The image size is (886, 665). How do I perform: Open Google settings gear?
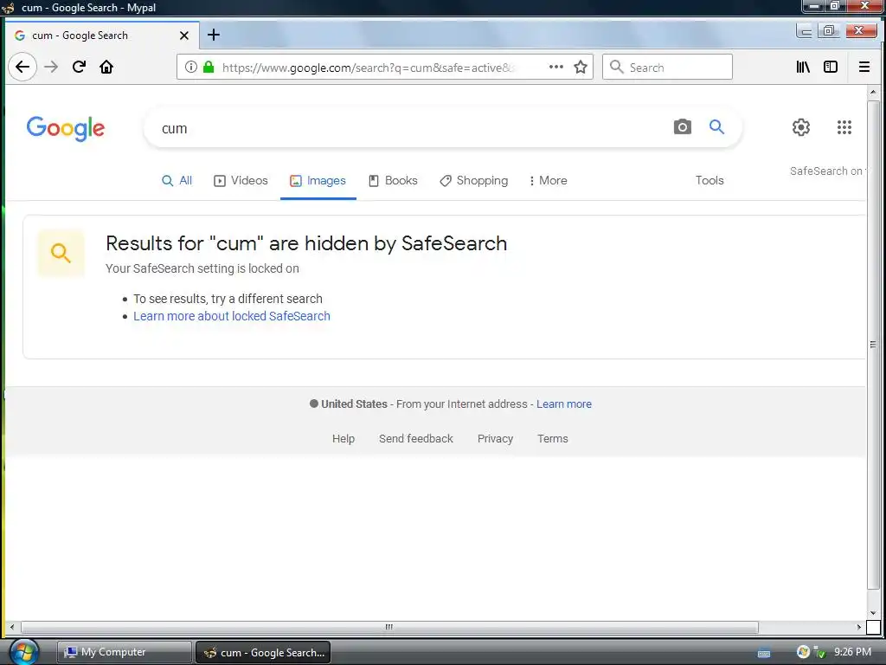pyautogui.click(x=800, y=127)
